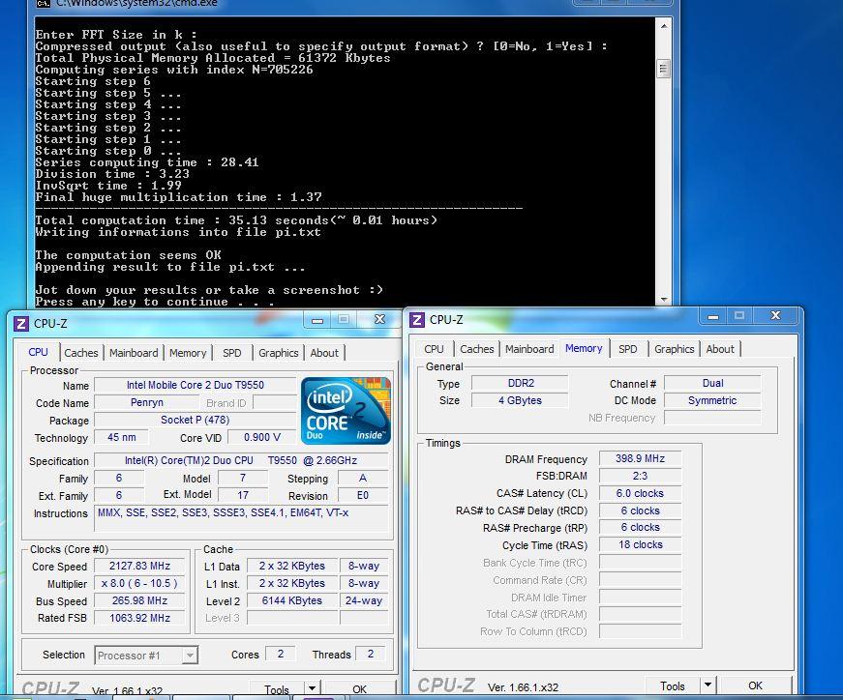The width and height of the screenshot is (843, 700).
Task: Select Memory tab in right CPU-Z window
Action: (584, 348)
